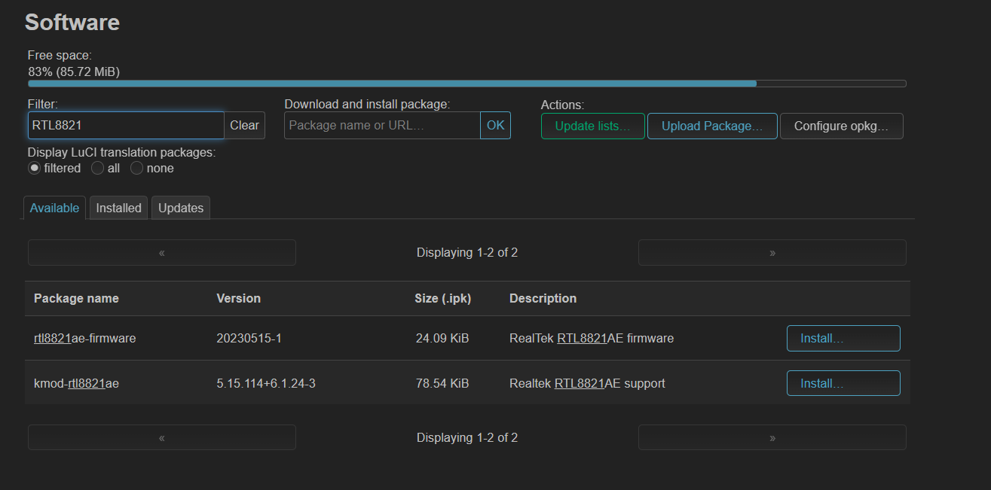The height and width of the screenshot is (490, 991).
Task: Install the kmod-rtl8821ae package
Action: (843, 383)
